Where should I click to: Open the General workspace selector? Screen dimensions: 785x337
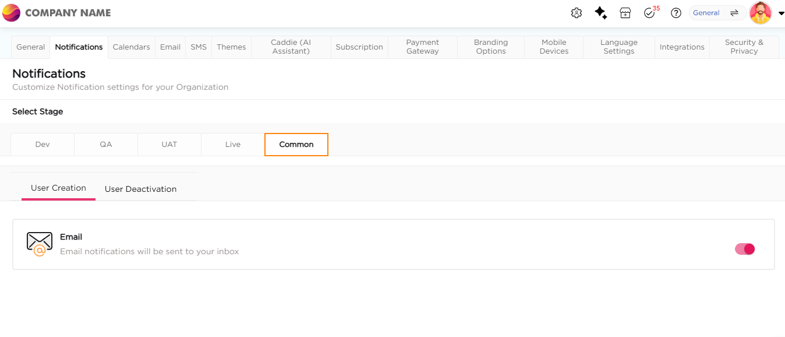706,13
